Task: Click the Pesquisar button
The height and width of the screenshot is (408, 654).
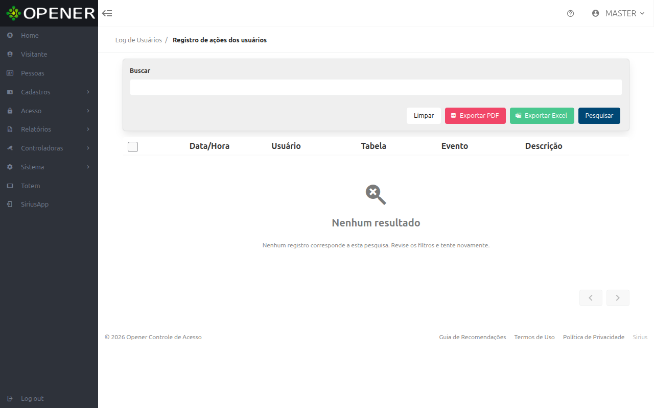Action: (x=599, y=116)
